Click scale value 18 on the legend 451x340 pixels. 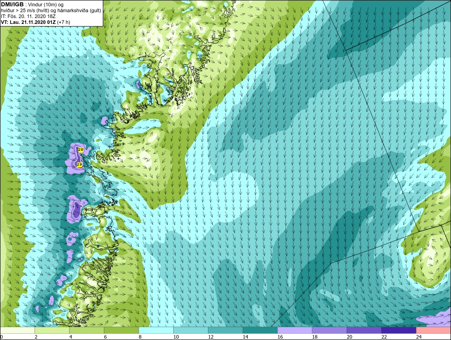(x=315, y=337)
